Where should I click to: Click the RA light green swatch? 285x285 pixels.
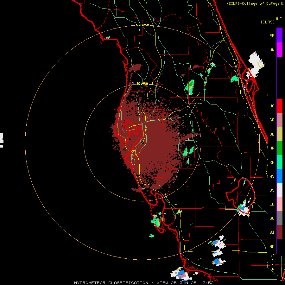280,162
